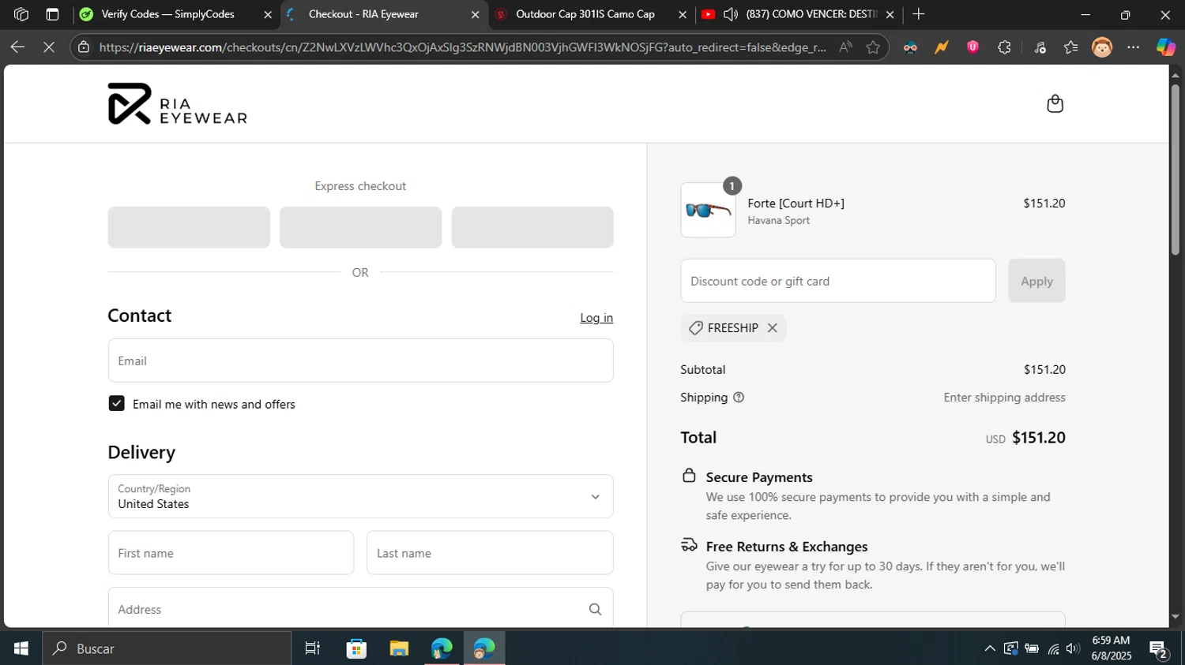Open the Workspaces icon

click(x=21, y=14)
